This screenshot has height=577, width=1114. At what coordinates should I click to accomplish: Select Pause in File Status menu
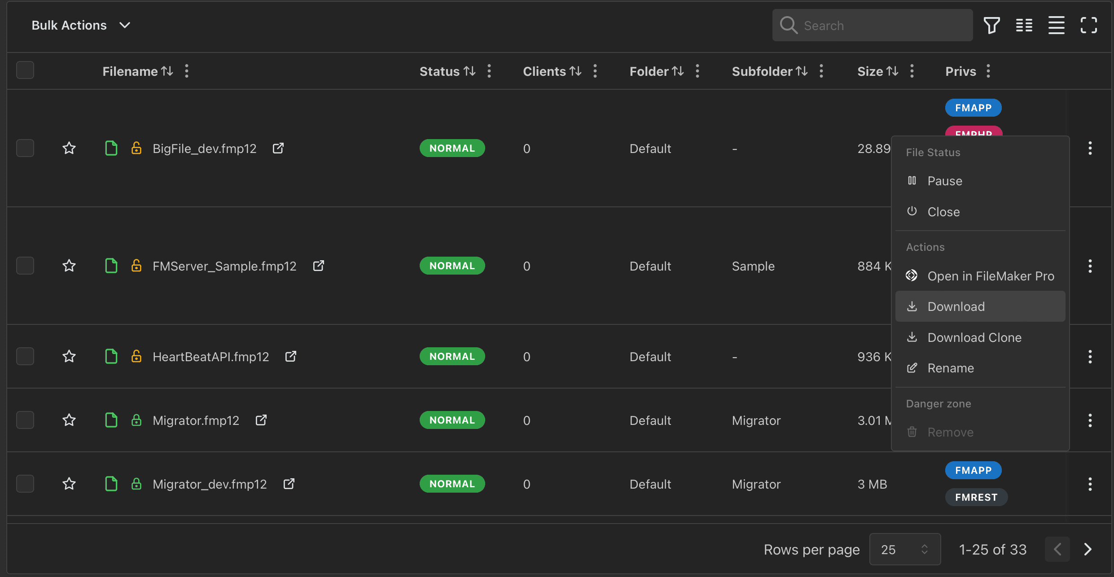pos(944,181)
